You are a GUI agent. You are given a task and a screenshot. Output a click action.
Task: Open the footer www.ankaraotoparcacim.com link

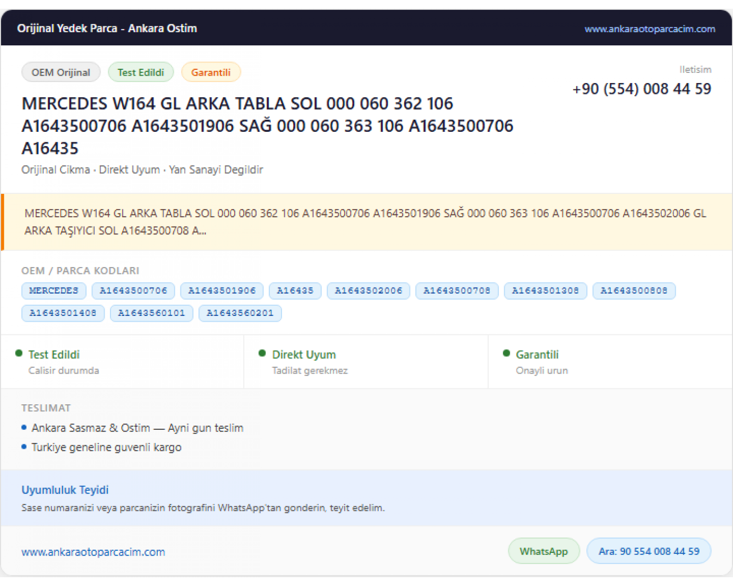pos(93,552)
